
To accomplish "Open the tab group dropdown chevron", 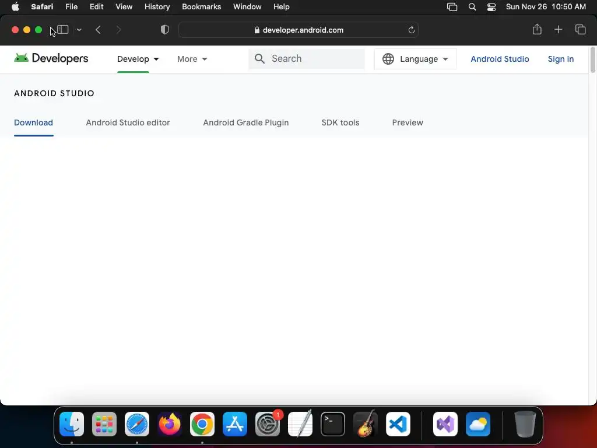I will coord(79,30).
